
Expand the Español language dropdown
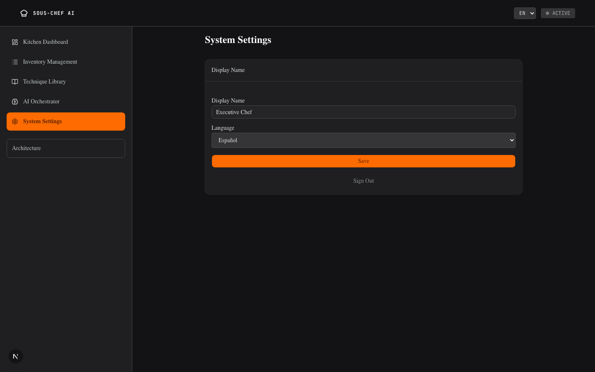click(364, 140)
